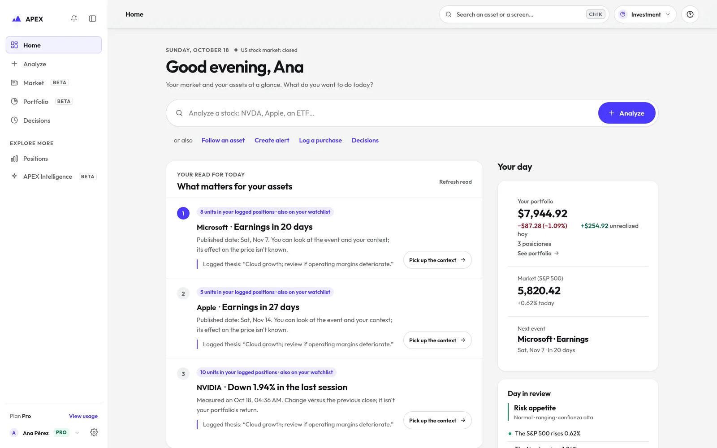Pick up the context for Apple

tap(437, 340)
